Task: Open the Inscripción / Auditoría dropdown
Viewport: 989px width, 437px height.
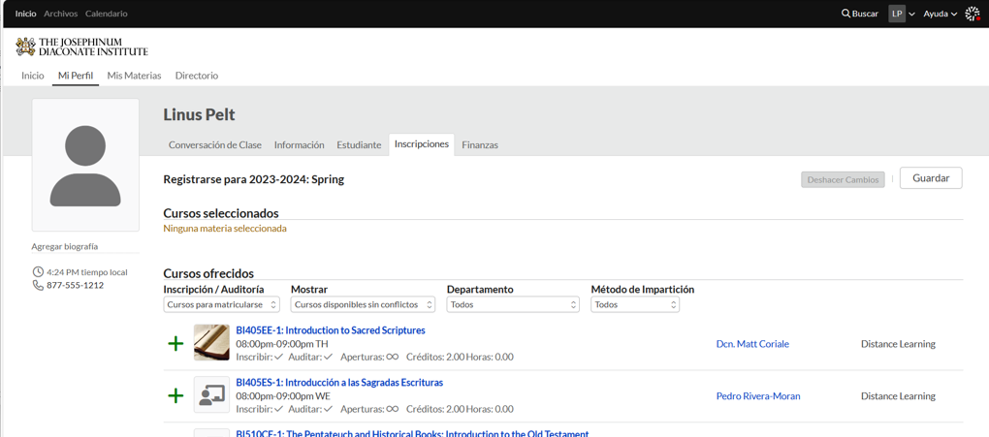Action: [x=221, y=304]
